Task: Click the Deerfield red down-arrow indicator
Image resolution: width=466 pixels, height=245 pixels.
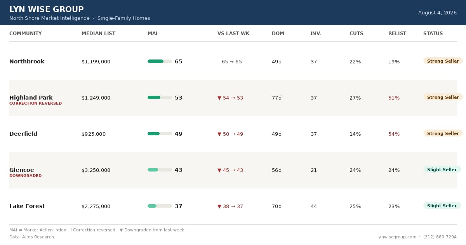Action: click(x=219, y=134)
